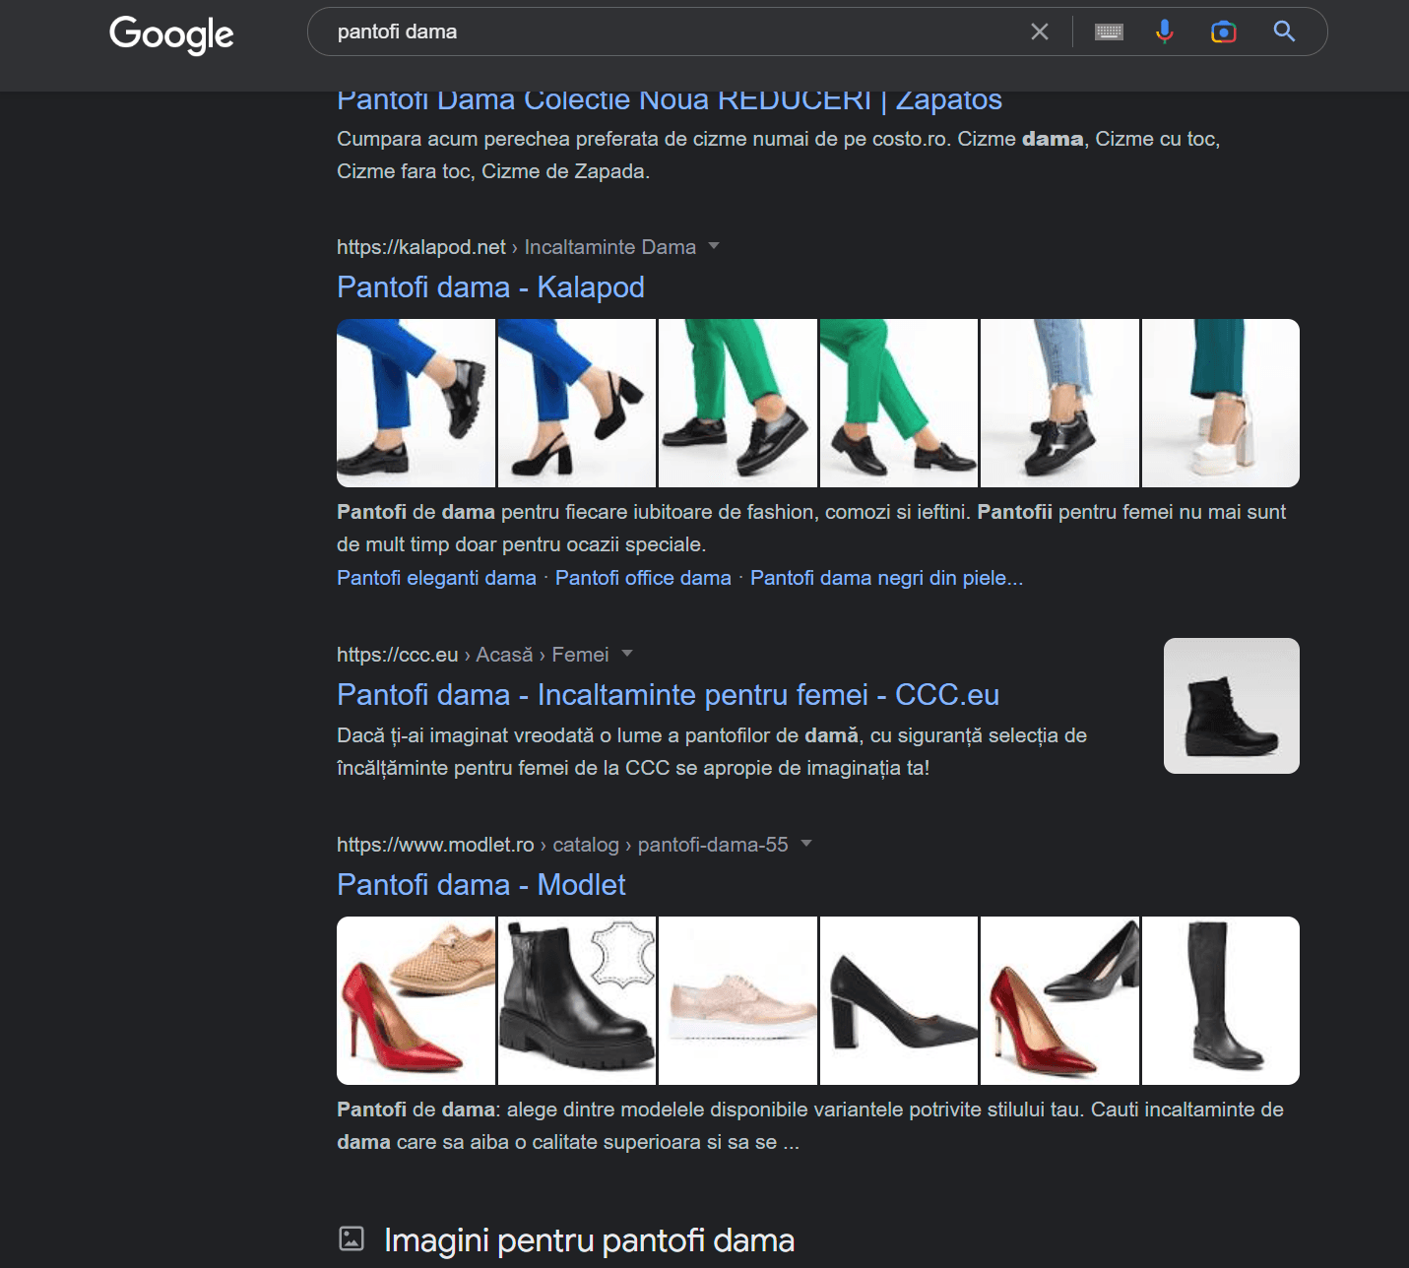Click the image icon beside Imagini pentru pantofi dama
Image resolution: width=1409 pixels, height=1268 pixels.
pyautogui.click(x=352, y=1238)
